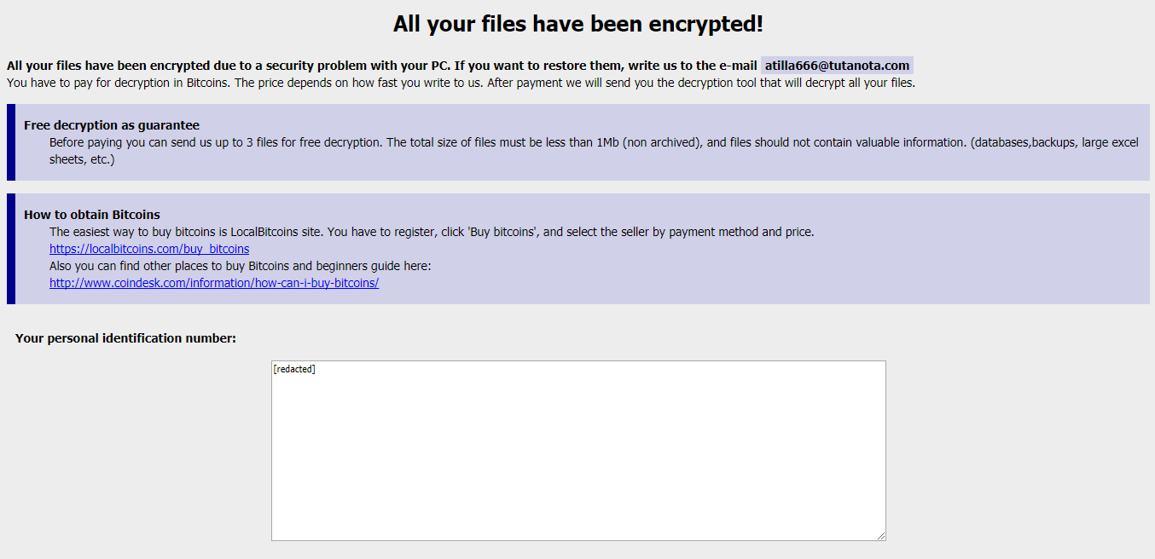The image size is (1155, 559).
Task: Open the coindesk how-can-i-buy-bitcoins link
Action: pyautogui.click(x=214, y=283)
